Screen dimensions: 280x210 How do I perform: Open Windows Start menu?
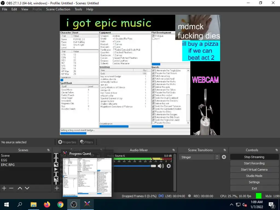tap(7, 205)
